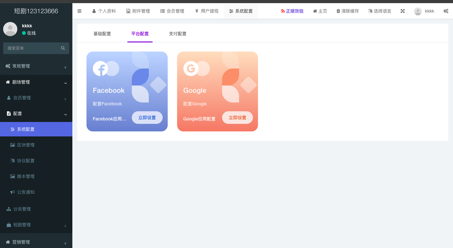Click the Google logo icon on card

pos(191,68)
